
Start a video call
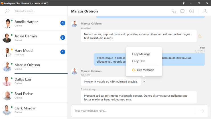183,11
